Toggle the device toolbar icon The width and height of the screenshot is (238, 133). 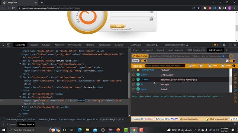tap(8, 45)
